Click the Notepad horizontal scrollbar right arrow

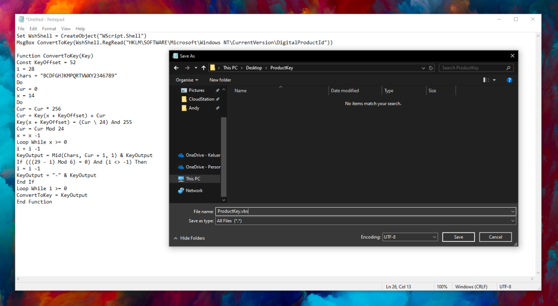(x=532, y=279)
